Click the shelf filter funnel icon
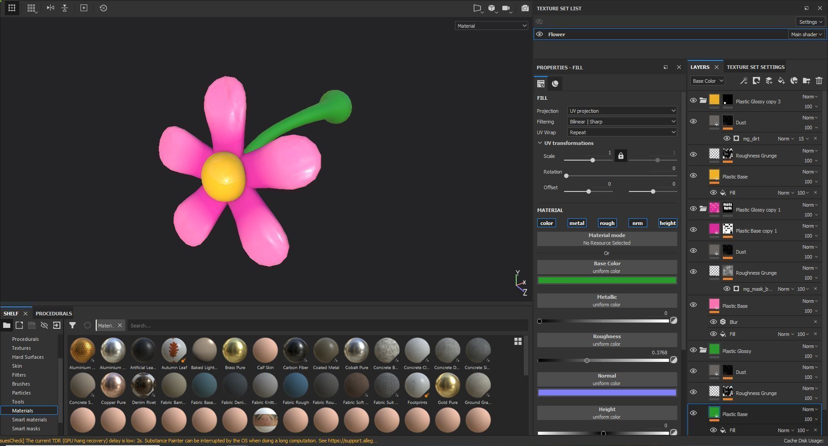This screenshot has height=446, width=828. pos(72,325)
